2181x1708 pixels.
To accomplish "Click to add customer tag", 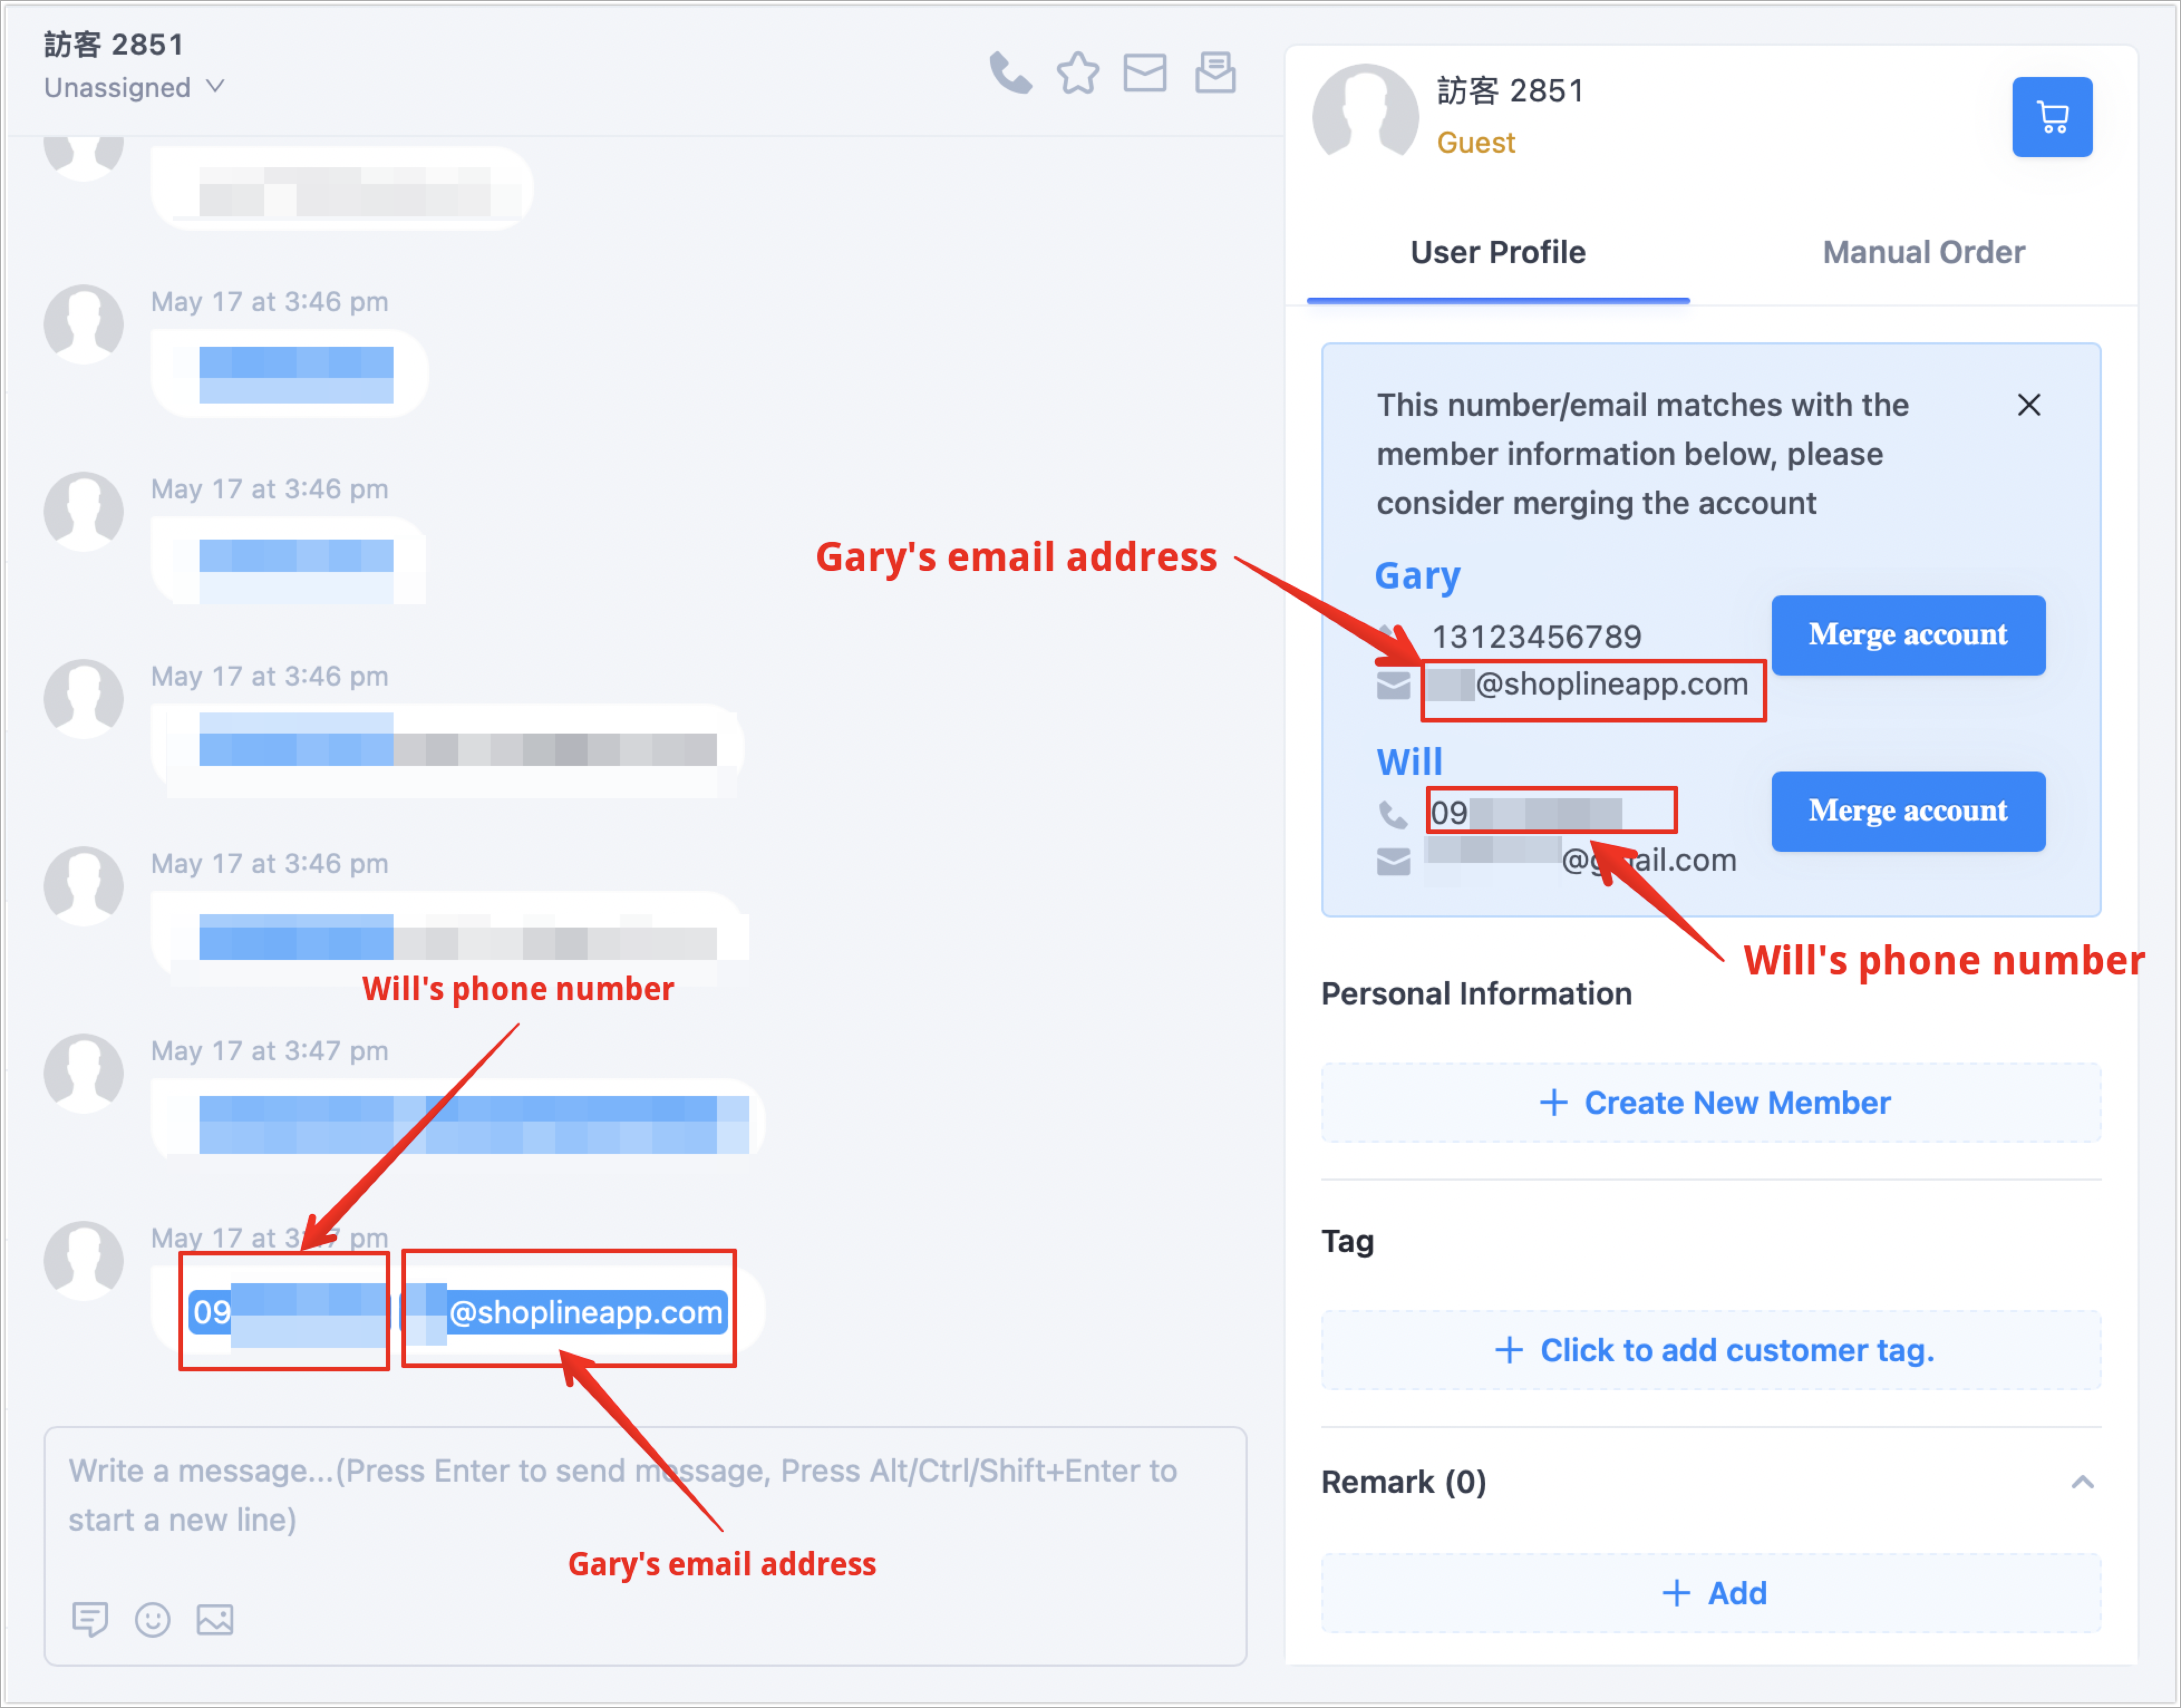I will (1711, 1350).
